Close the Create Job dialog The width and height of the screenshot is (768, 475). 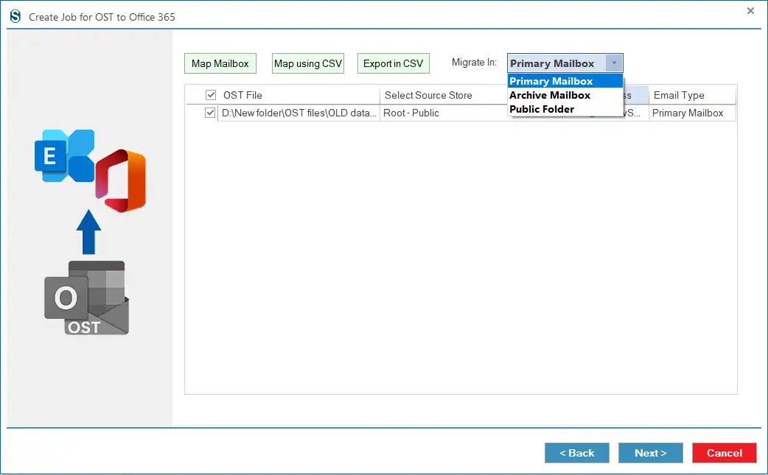tap(750, 11)
